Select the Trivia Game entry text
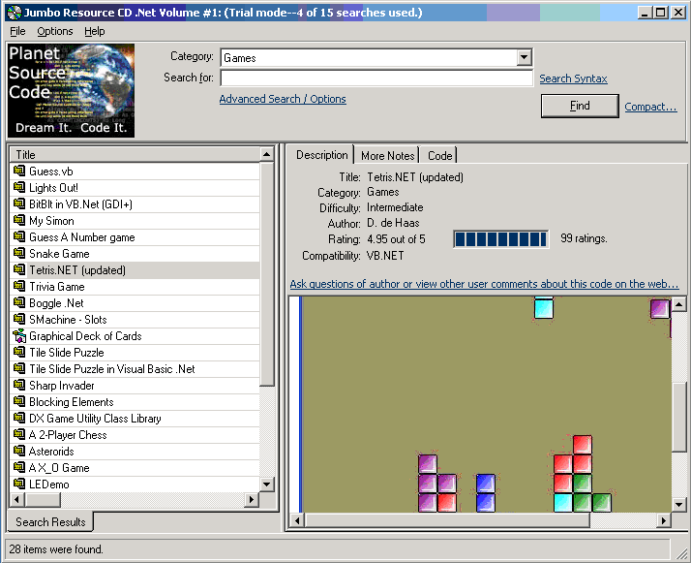The width and height of the screenshot is (691, 563). point(57,287)
